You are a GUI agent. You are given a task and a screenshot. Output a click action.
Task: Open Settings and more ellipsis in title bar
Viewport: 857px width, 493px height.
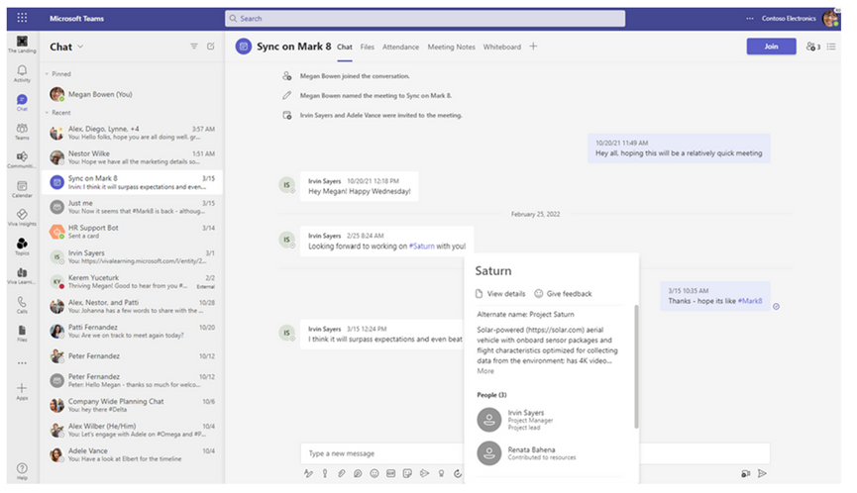749,18
